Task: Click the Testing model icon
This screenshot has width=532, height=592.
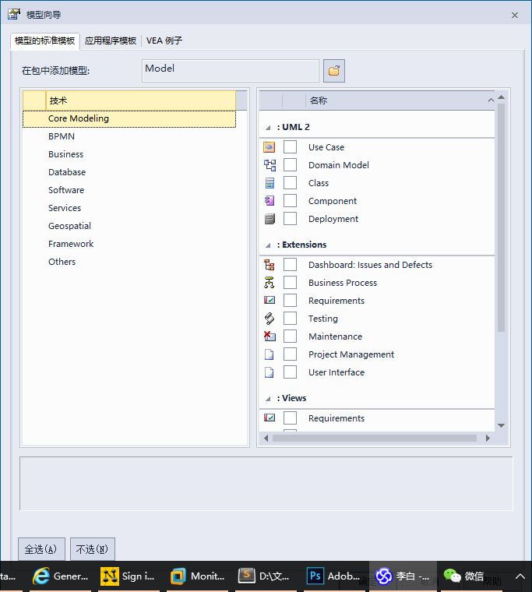Action: coord(270,319)
